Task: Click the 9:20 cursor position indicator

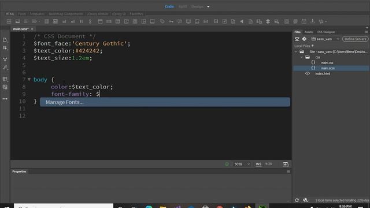Action: point(268,164)
